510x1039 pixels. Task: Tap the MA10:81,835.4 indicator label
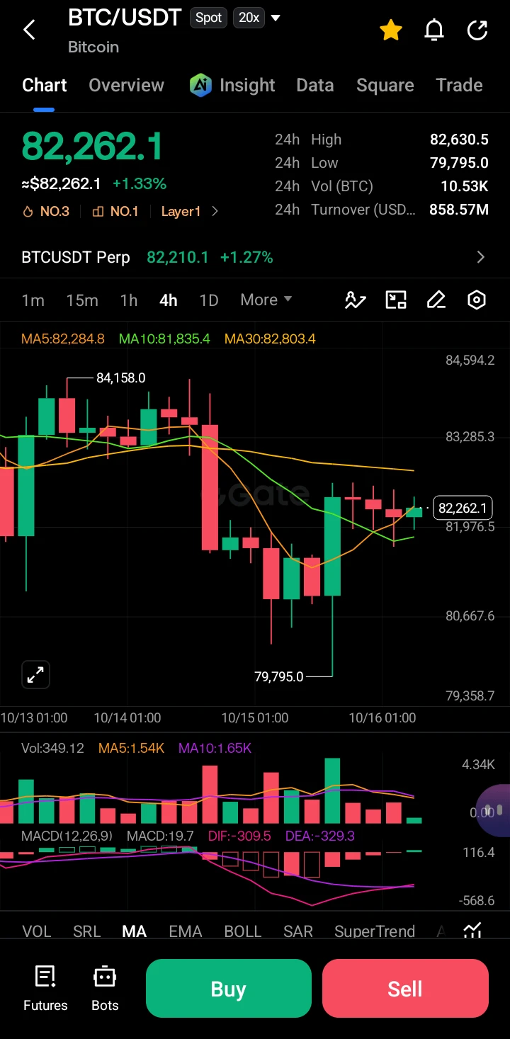click(x=164, y=339)
